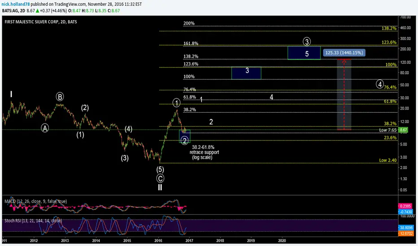Click the pink 0.2385 MACD value tag

(405, 206)
